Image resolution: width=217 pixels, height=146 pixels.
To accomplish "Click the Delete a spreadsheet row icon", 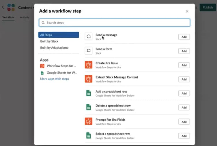I will [89, 107].
